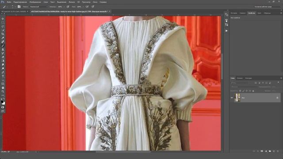Select the Gradient tool
283x159 pixels.
(3, 61)
